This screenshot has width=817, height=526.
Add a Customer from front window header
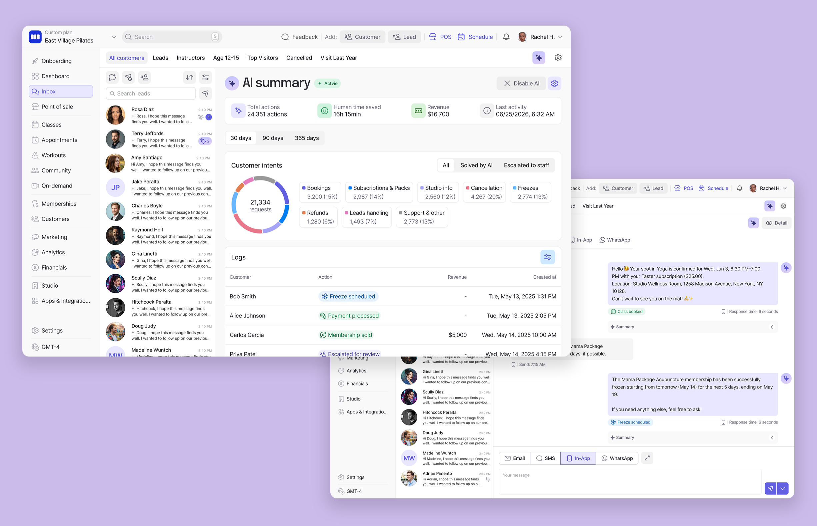point(363,37)
